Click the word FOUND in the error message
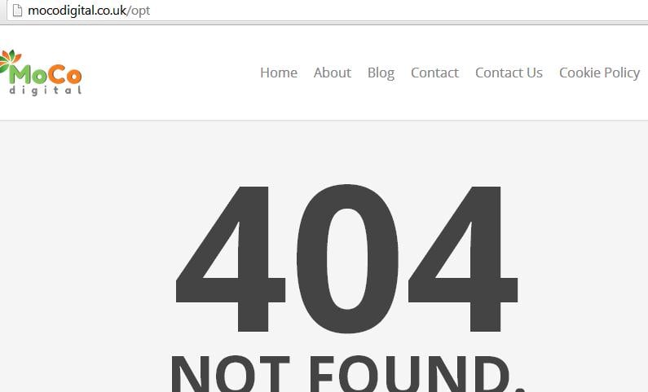This screenshot has height=392, width=648. (410, 374)
